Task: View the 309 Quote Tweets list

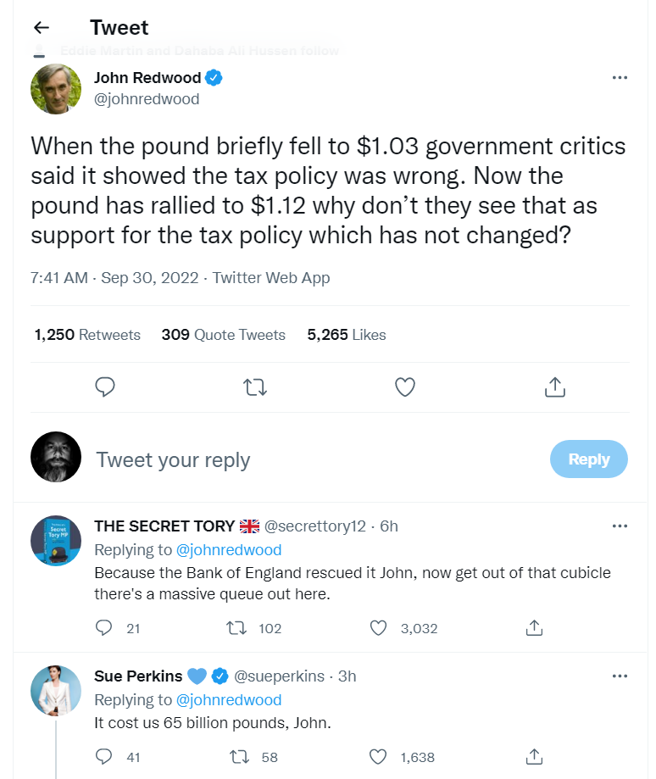Action: (x=223, y=335)
